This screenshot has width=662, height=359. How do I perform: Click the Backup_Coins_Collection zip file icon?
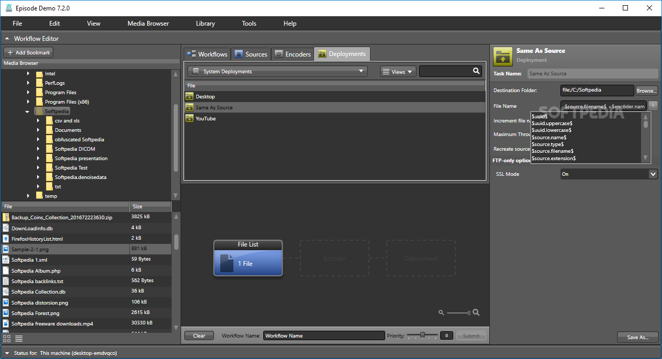6,217
